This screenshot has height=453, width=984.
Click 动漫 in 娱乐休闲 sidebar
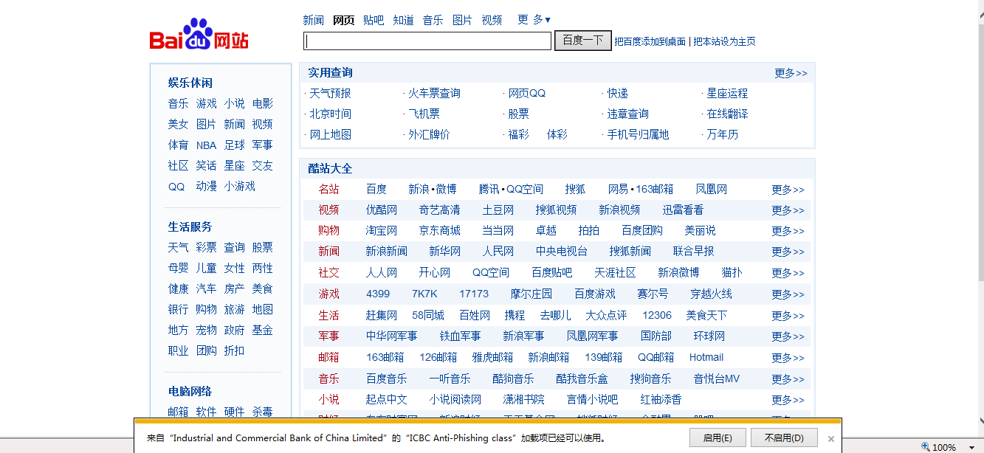click(x=207, y=187)
